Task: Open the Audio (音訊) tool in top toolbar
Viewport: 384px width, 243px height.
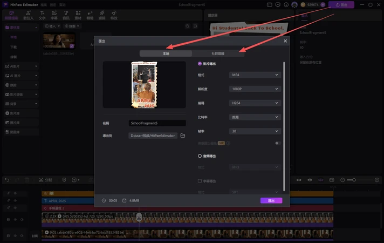Action: coord(66,15)
